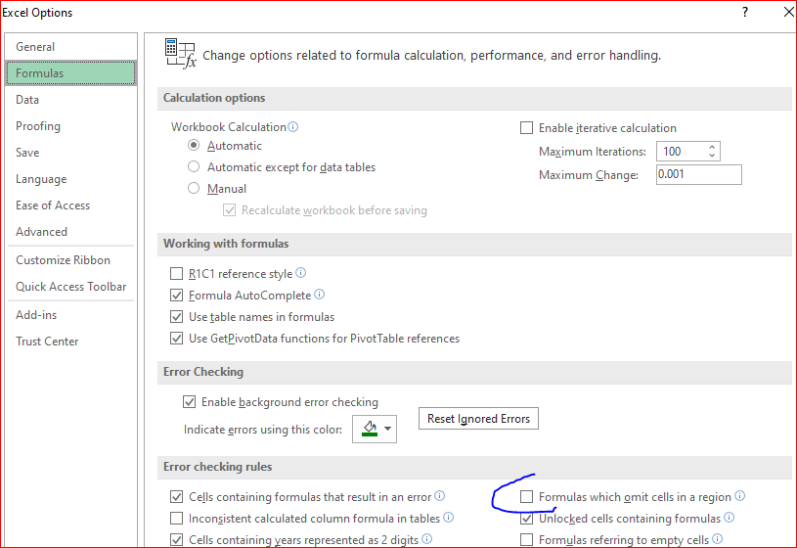
Task: Increase Maximum Iterations with up arrow
Action: [x=712, y=147]
